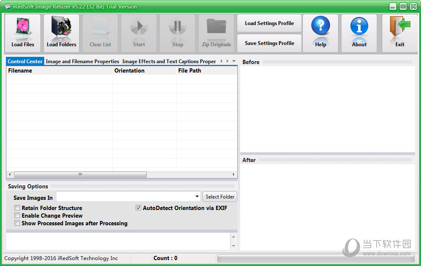The width and height of the screenshot is (421, 266).
Task: Click file list scroll left arrow
Action: [10, 174]
